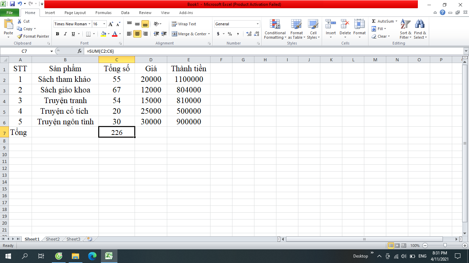Apply comma style format

(x=238, y=34)
